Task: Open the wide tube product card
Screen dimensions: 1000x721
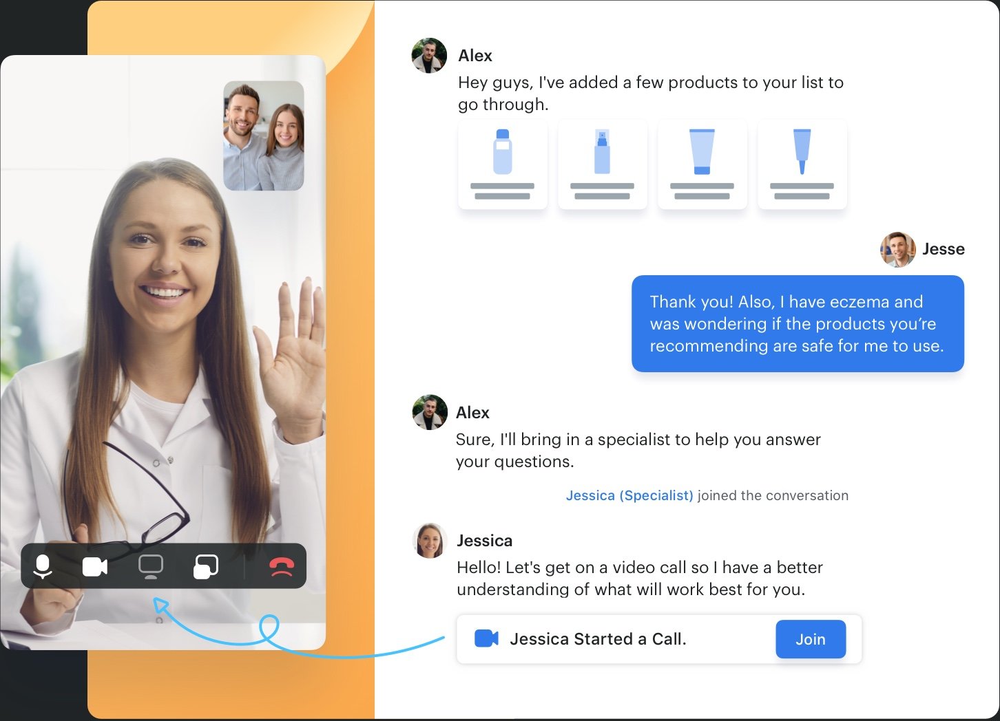Action: pos(702,164)
